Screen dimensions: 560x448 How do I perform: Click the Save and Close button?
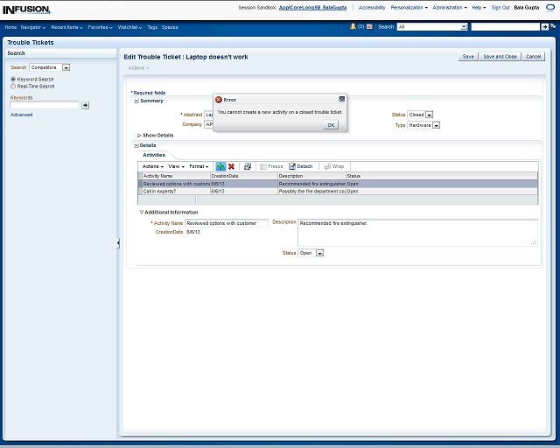pos(500,56)
